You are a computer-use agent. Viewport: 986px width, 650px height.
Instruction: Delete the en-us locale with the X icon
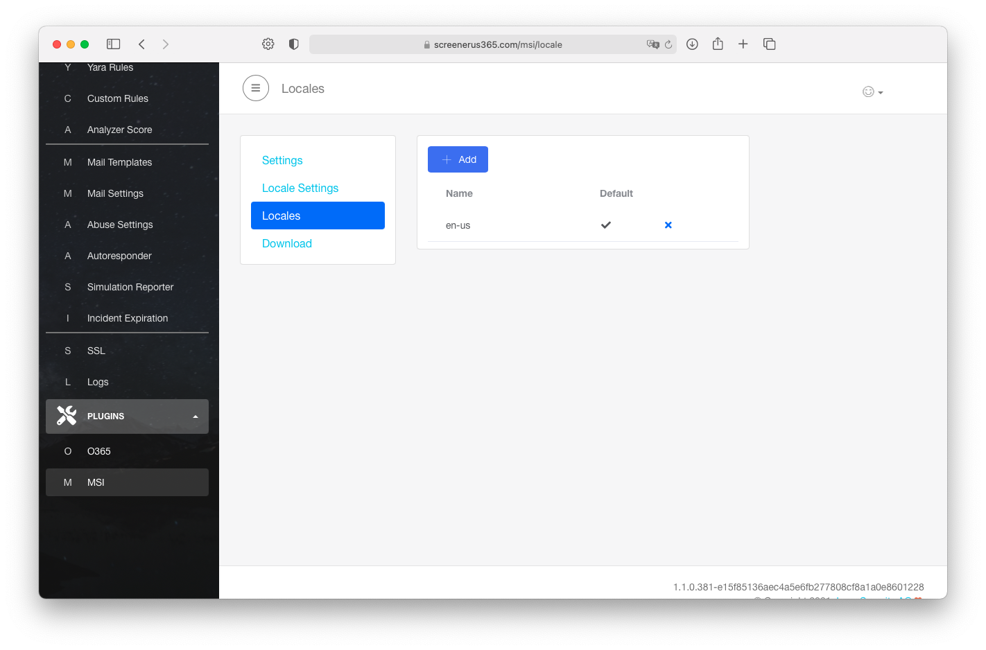click(668, 225)
